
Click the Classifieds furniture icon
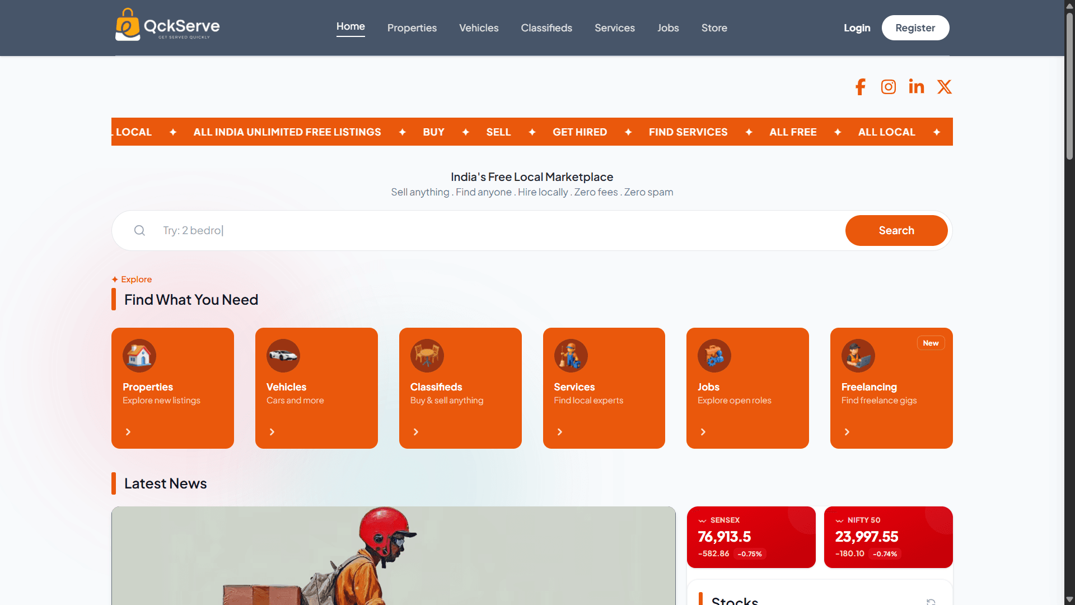tap(427, 356)
